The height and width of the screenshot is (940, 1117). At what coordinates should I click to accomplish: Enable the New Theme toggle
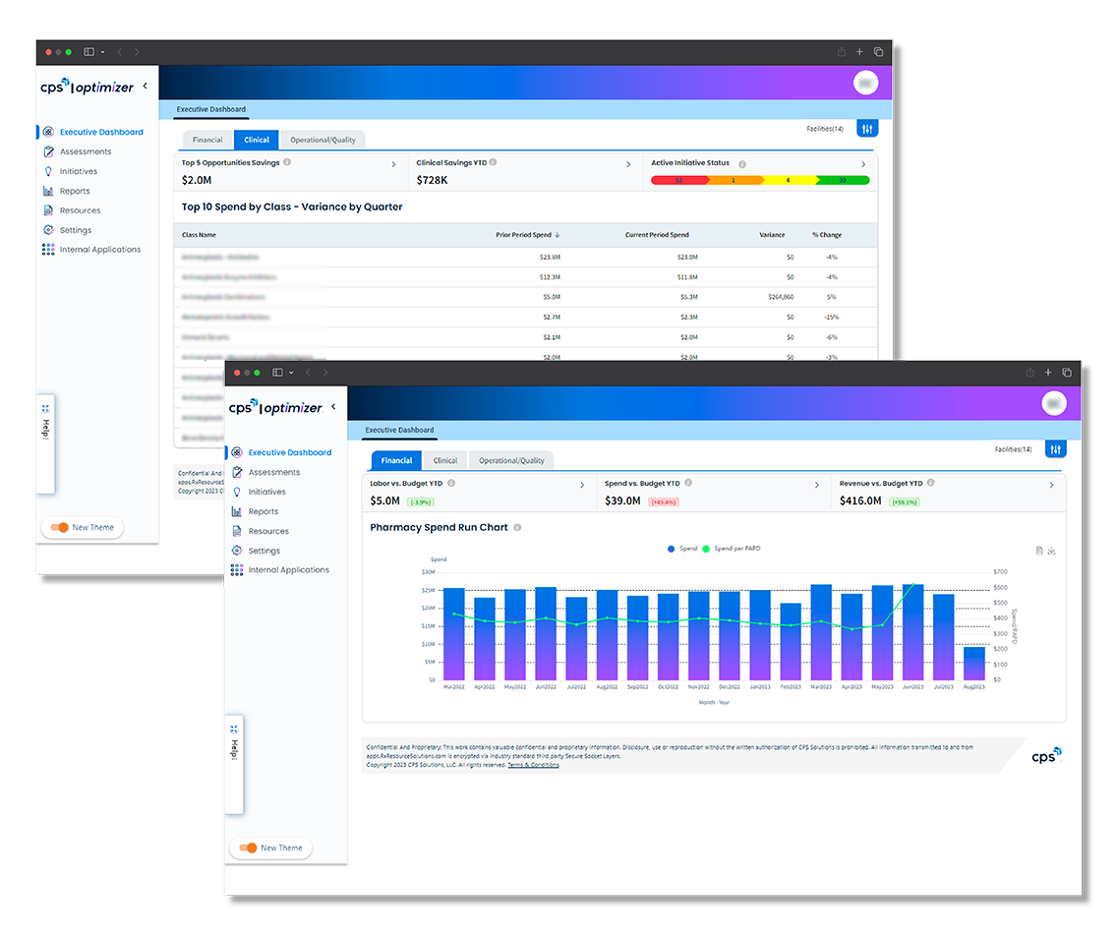point(248,848)
